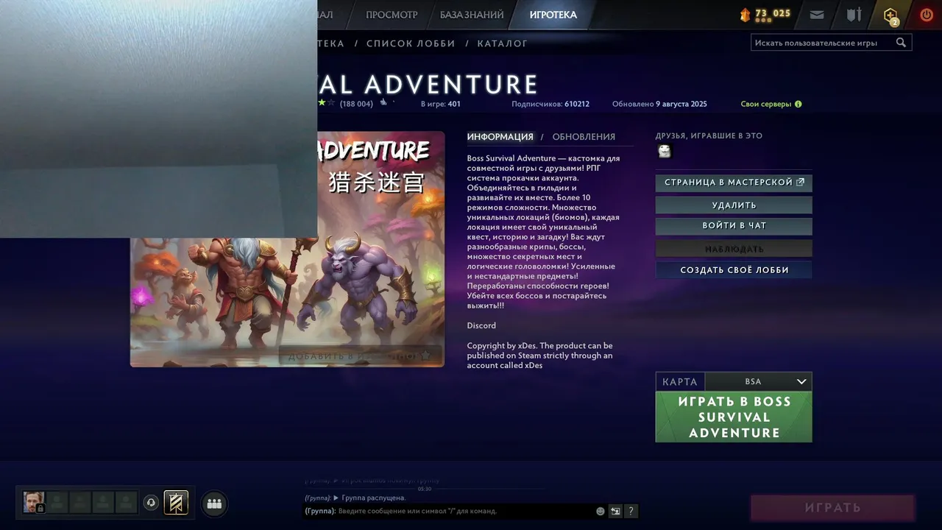Open the coaching headset icon
Image resolution: width=942 pixels, height=530 pixels.
click(151, 503)
